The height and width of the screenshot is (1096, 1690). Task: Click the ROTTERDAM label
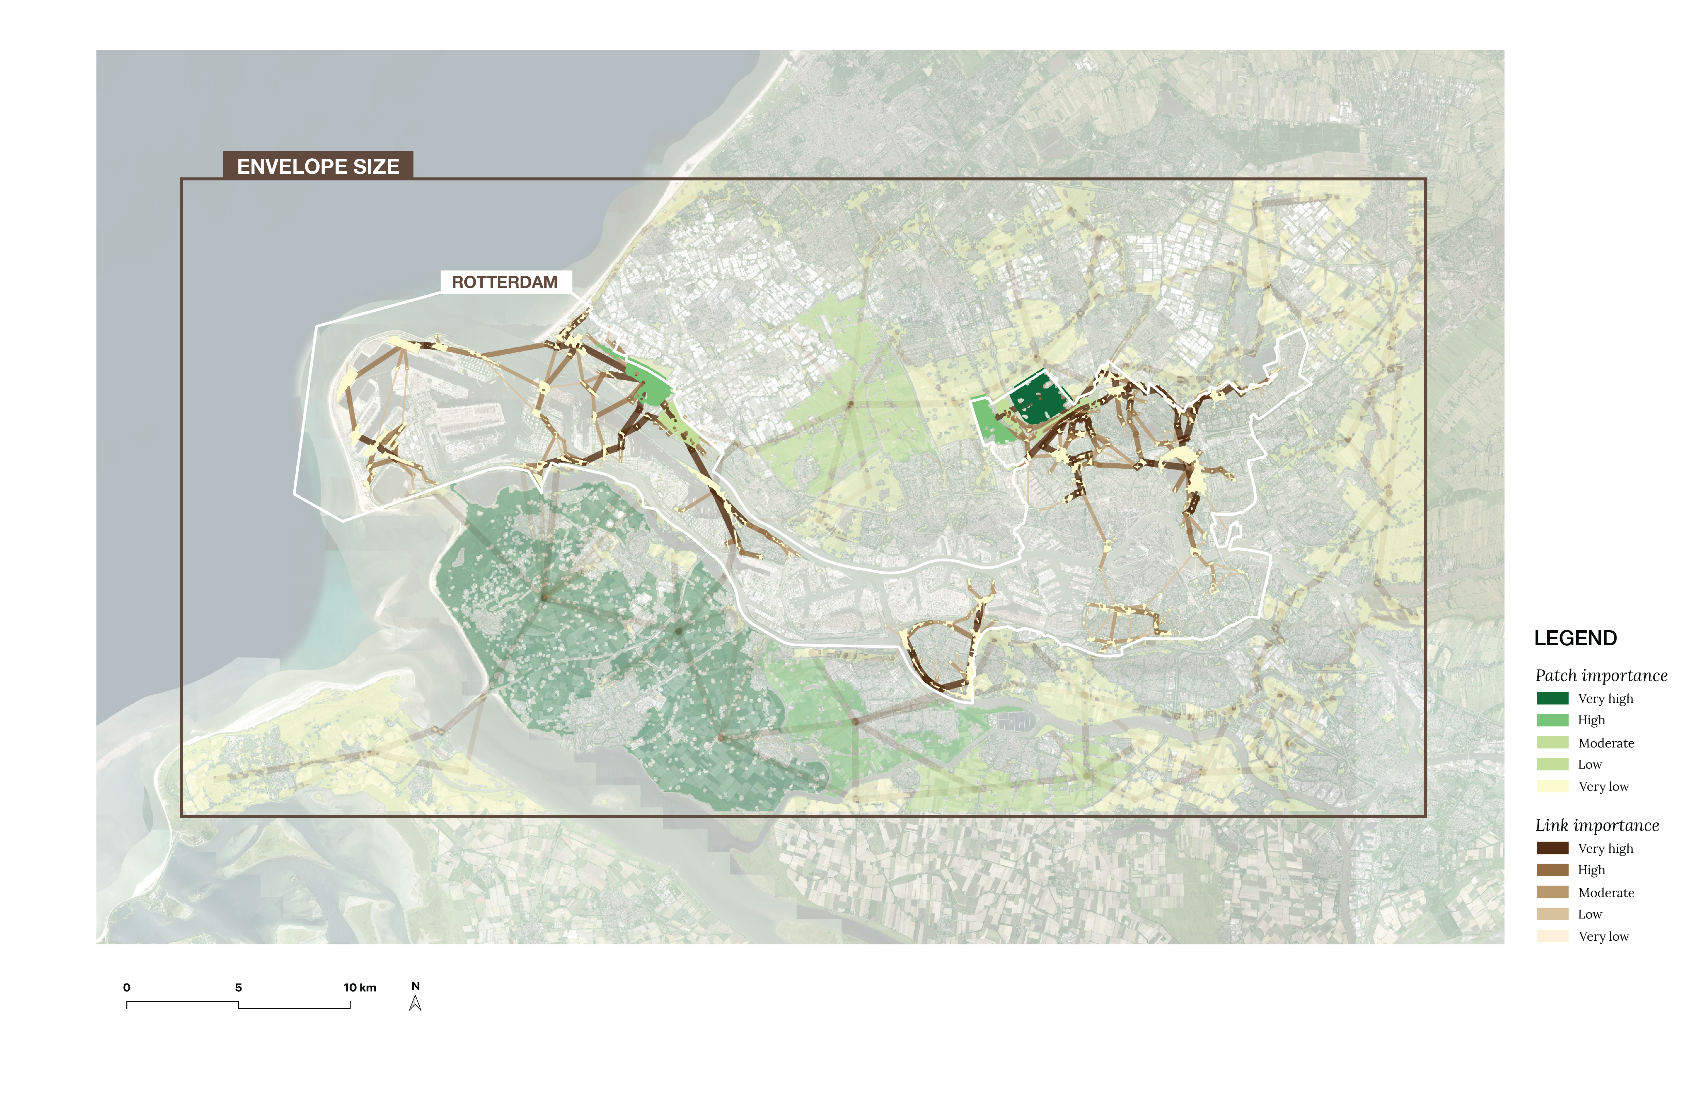click(505, 282)
